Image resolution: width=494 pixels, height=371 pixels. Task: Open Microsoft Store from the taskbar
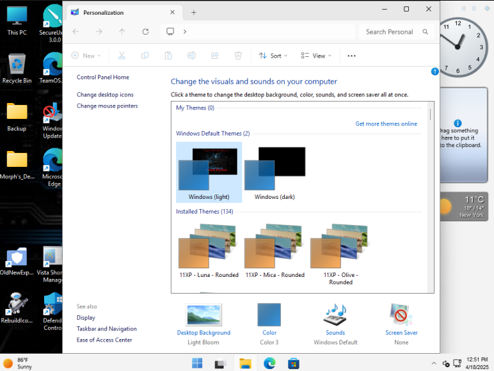pos(294,363)
